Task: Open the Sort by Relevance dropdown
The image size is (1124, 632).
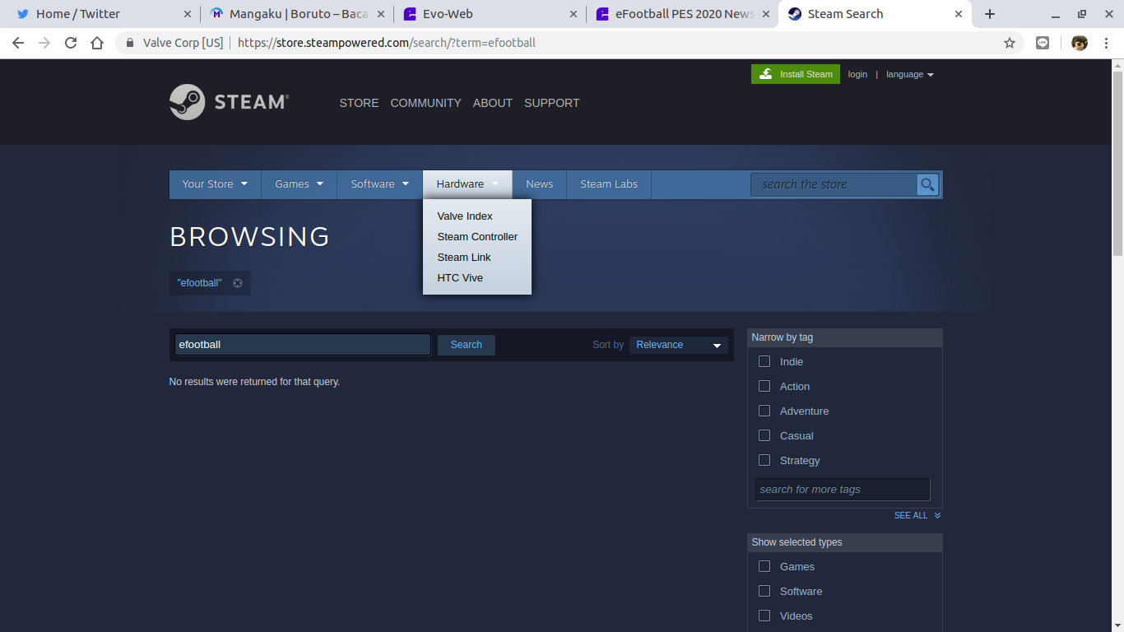Action: 678,345
